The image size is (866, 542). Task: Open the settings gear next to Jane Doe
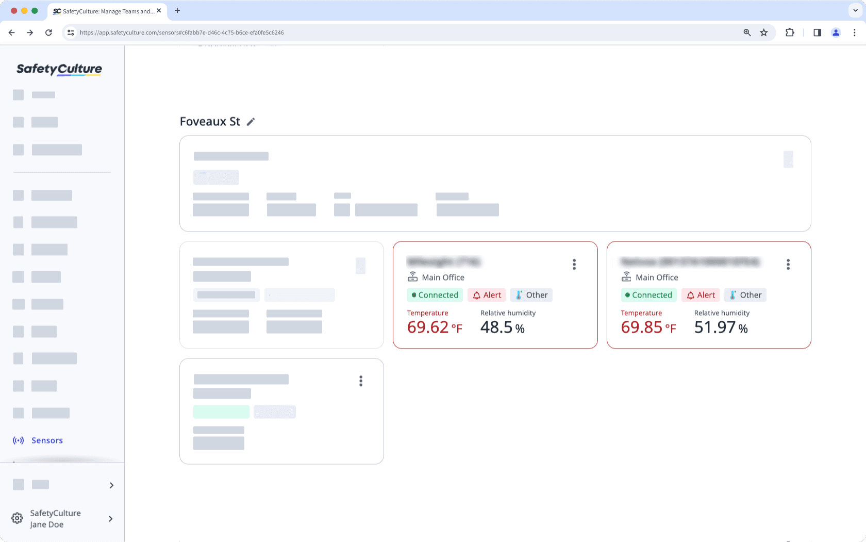[17, 518]
